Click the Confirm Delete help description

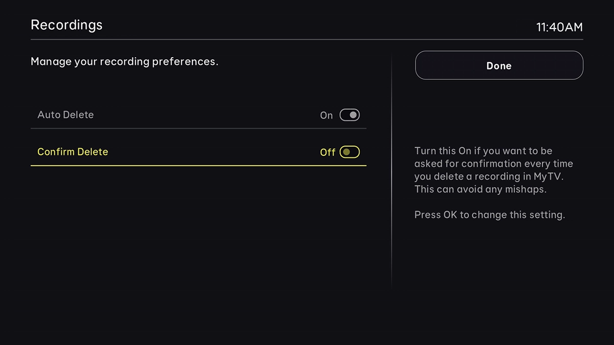[493, 170]
